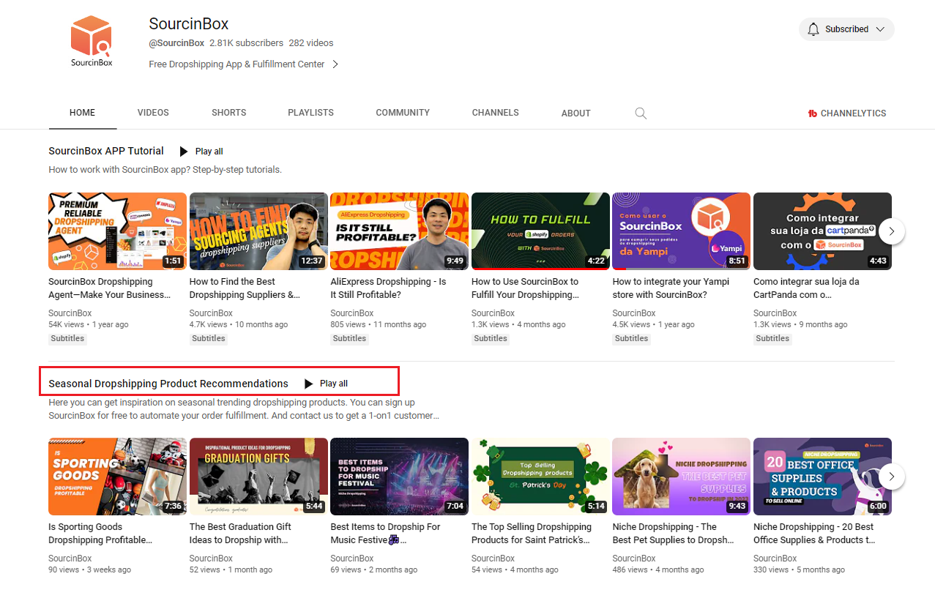Viewport: 935px width, 590px height.
Task: Play all Seasonal Dropshipping Product Recommendations
Action: click(x=327, y=384)
